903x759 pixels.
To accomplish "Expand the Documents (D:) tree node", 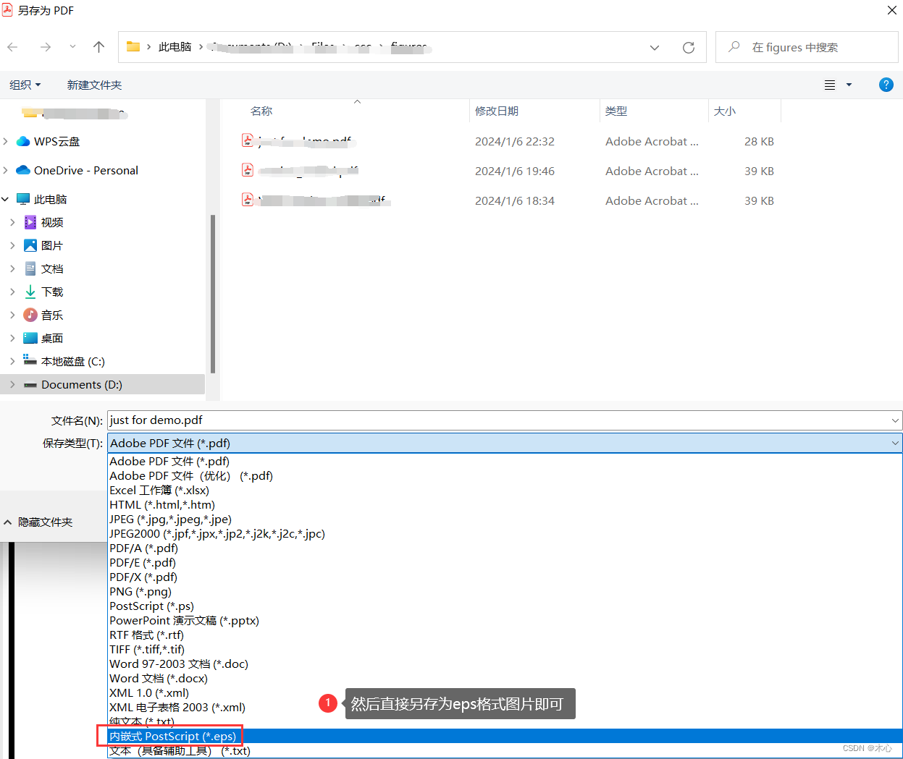I will click(x=12, y=385).
